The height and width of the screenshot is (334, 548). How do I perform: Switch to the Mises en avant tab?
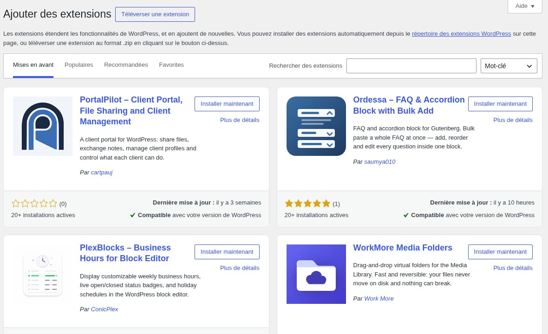pyautogui.click(x=33, y=65)
